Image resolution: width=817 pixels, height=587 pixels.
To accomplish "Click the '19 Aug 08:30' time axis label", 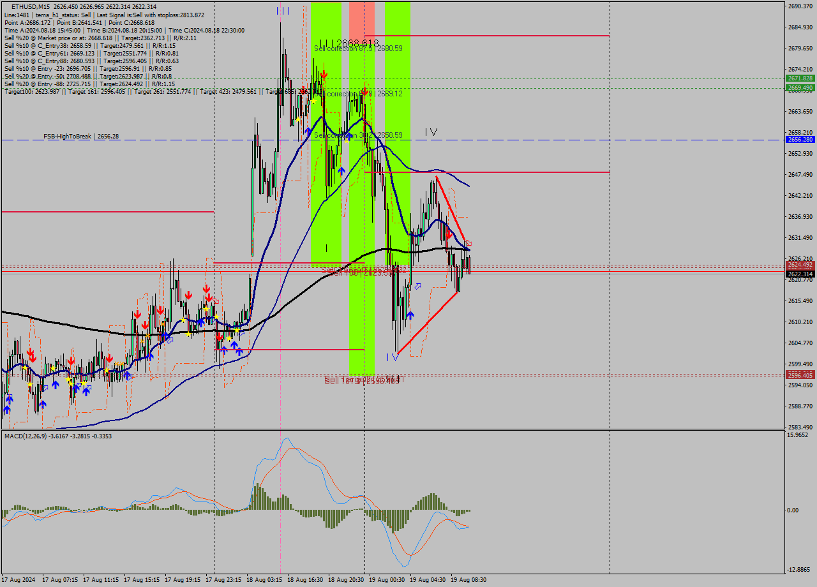I will pos(468,580).
